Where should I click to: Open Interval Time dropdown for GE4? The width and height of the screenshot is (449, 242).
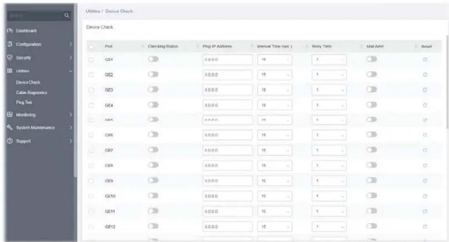(x=275, y=105)
